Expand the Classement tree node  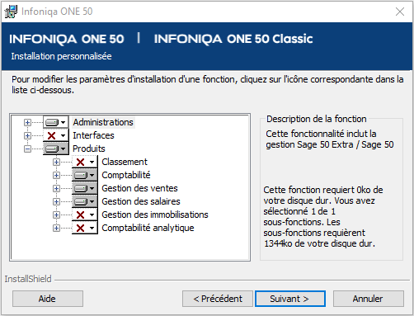click(56, 162)
